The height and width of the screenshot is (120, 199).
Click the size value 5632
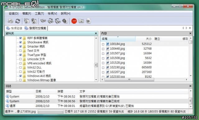point(148,58)
